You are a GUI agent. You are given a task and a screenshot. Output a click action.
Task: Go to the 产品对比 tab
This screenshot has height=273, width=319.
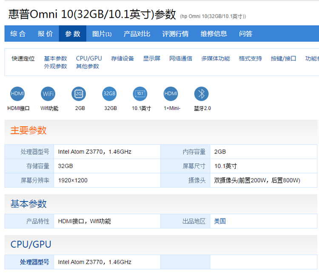(x=137, y=34)
